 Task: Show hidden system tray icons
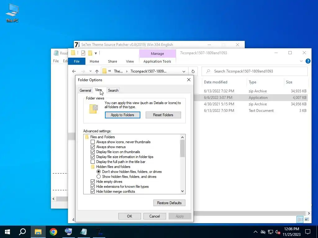256,232
